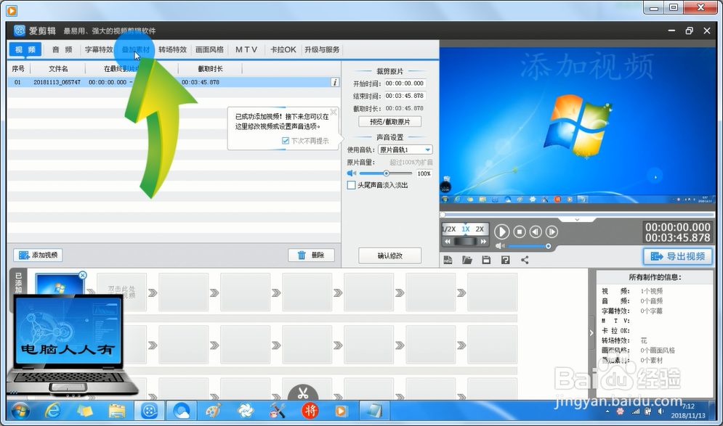Viewport: 723px width, 426px height.
Task: Click the 截取时长 column header
Action: tap(210, 69)
